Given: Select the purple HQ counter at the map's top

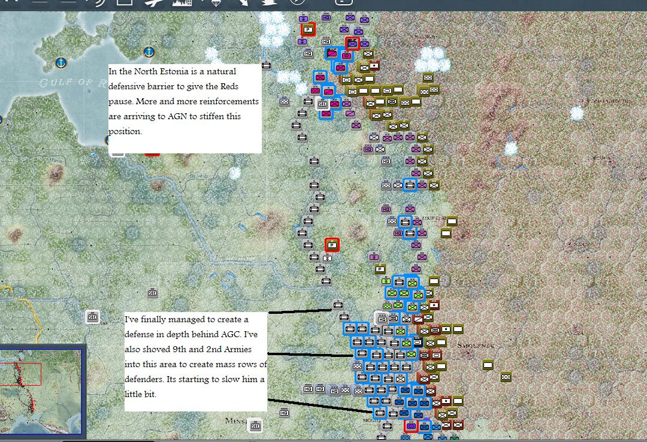Looking at the screenshot, I should 326,17.
